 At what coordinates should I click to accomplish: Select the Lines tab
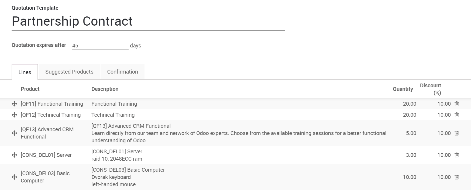coord(25,72)
